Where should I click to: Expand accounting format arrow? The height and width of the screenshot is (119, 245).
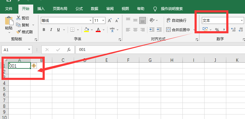point(211,30)
